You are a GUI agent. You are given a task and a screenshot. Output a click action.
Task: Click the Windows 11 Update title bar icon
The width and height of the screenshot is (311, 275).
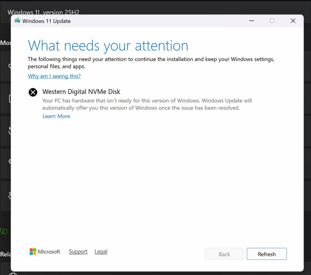(x=17, y=21)
